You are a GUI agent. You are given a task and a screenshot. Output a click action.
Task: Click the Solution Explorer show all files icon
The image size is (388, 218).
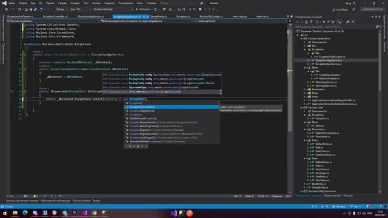[333, 22]
